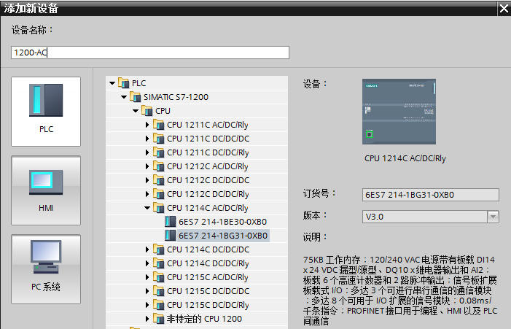Image resolution: width=511 pixels, height=329 pixels.
Task: Expand CPU 1215C AC/DC/Rly arrow
Action: [x=147, y=277]
